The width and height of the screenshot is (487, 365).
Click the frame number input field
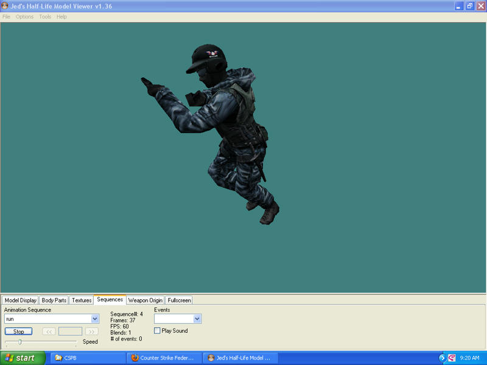71,332
